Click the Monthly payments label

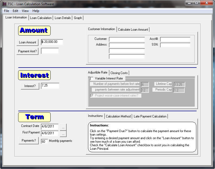tap(61, 141)
